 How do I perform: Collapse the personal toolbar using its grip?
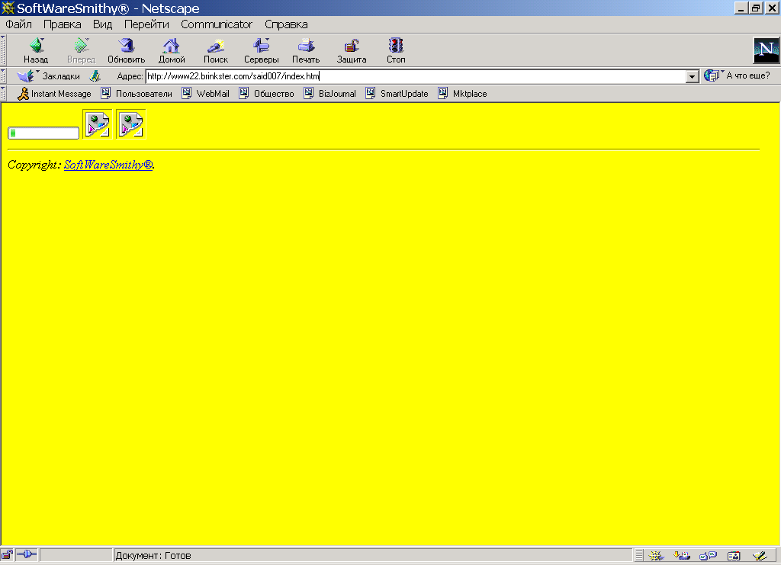pyautogui.click(x=3, y=94)
